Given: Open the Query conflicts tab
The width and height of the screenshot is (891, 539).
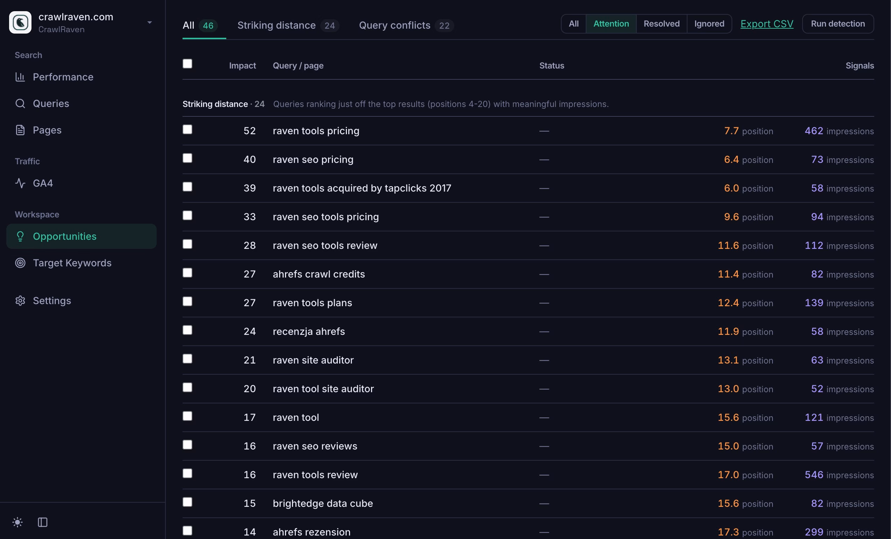Looking at the screenshot, I should 406,25.
